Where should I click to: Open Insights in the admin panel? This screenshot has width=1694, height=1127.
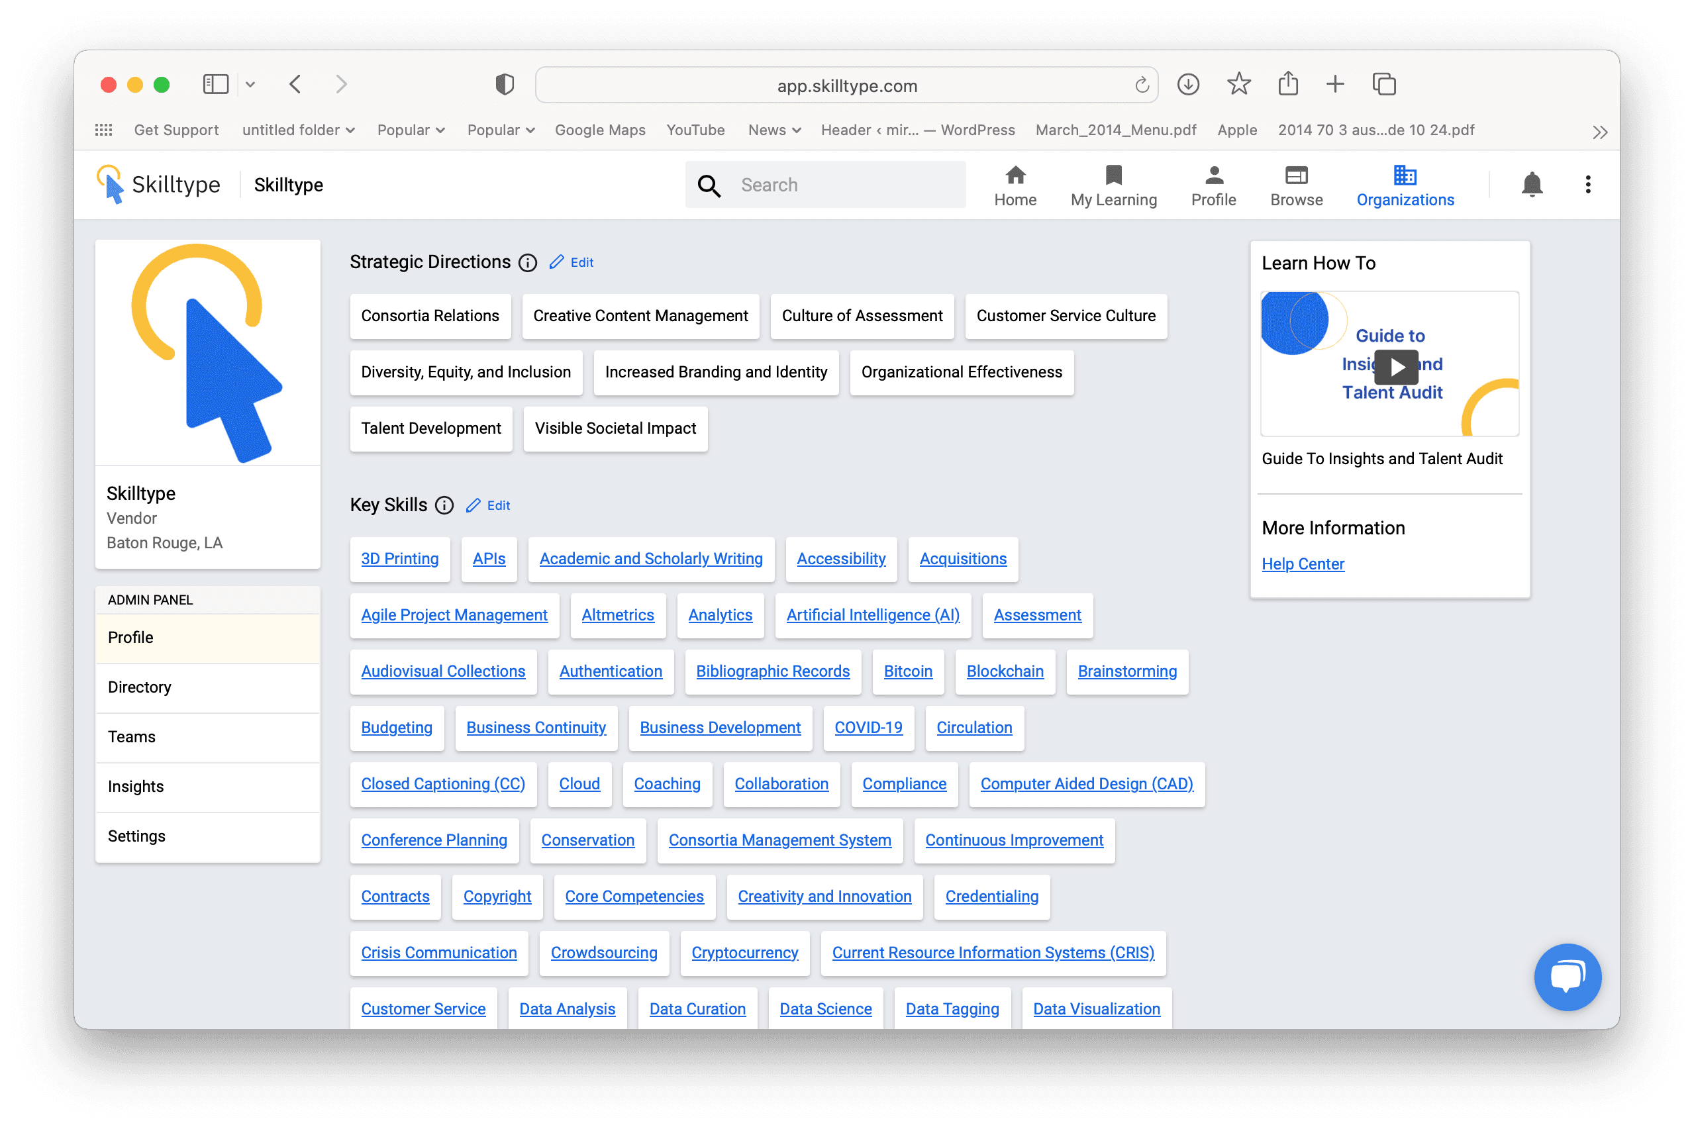[x=136, y=786]
